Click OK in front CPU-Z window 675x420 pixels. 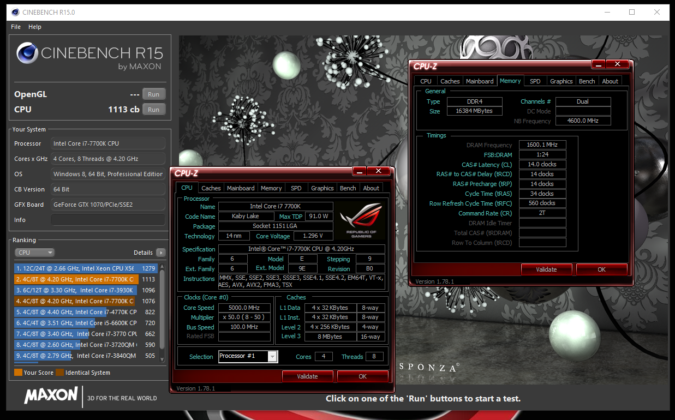click(363, 376)
